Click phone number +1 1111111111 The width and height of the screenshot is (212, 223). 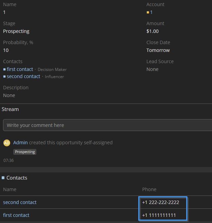click(159, 215)
